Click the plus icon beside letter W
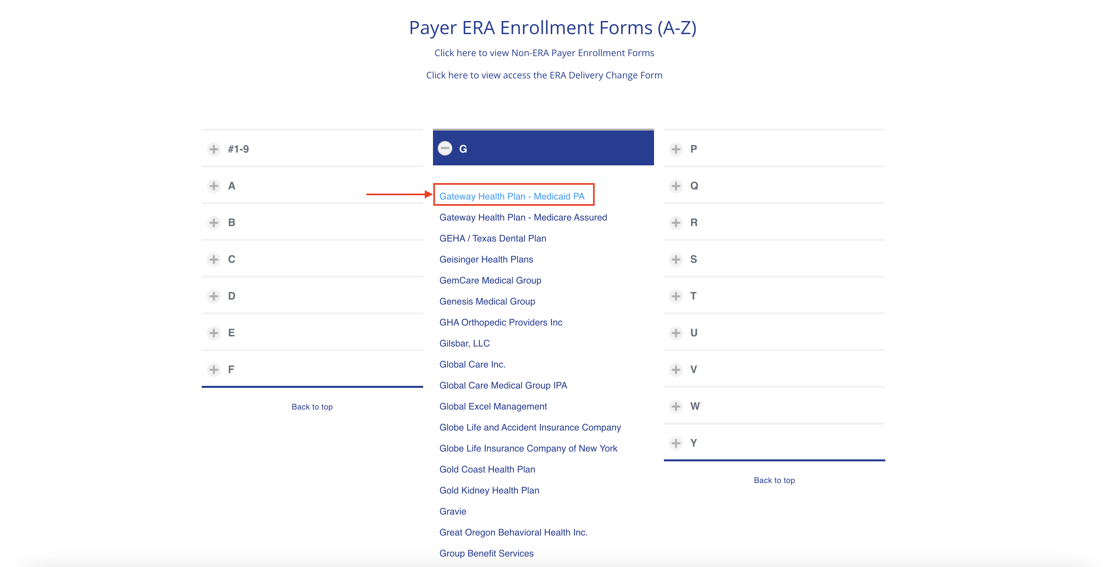1108x567 pixels. [676, 407]
